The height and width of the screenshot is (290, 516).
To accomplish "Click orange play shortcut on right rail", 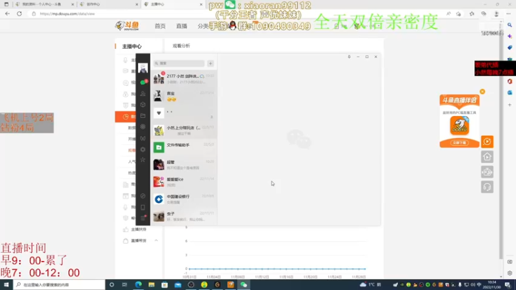I will 488,142.
